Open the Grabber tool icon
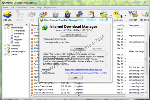 pos(133,14)
